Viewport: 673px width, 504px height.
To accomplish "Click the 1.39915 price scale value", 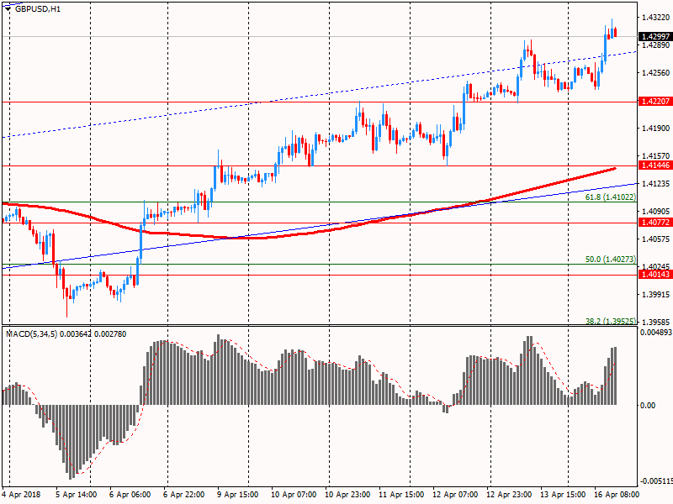I will click(655, 295).
